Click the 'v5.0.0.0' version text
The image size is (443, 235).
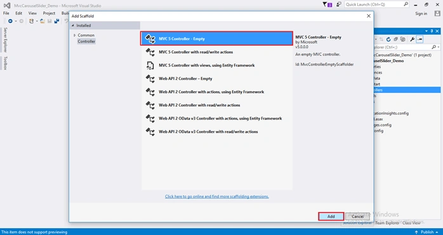coord(301,47)
